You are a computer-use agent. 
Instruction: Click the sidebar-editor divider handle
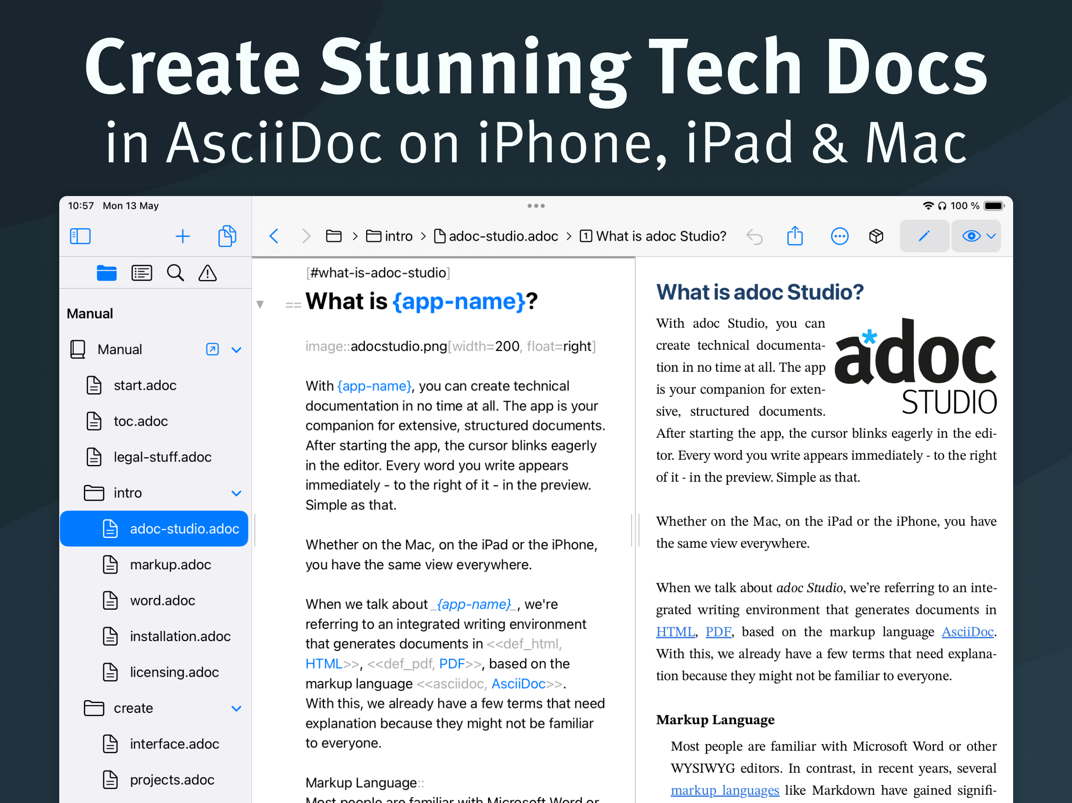point(255,530)
